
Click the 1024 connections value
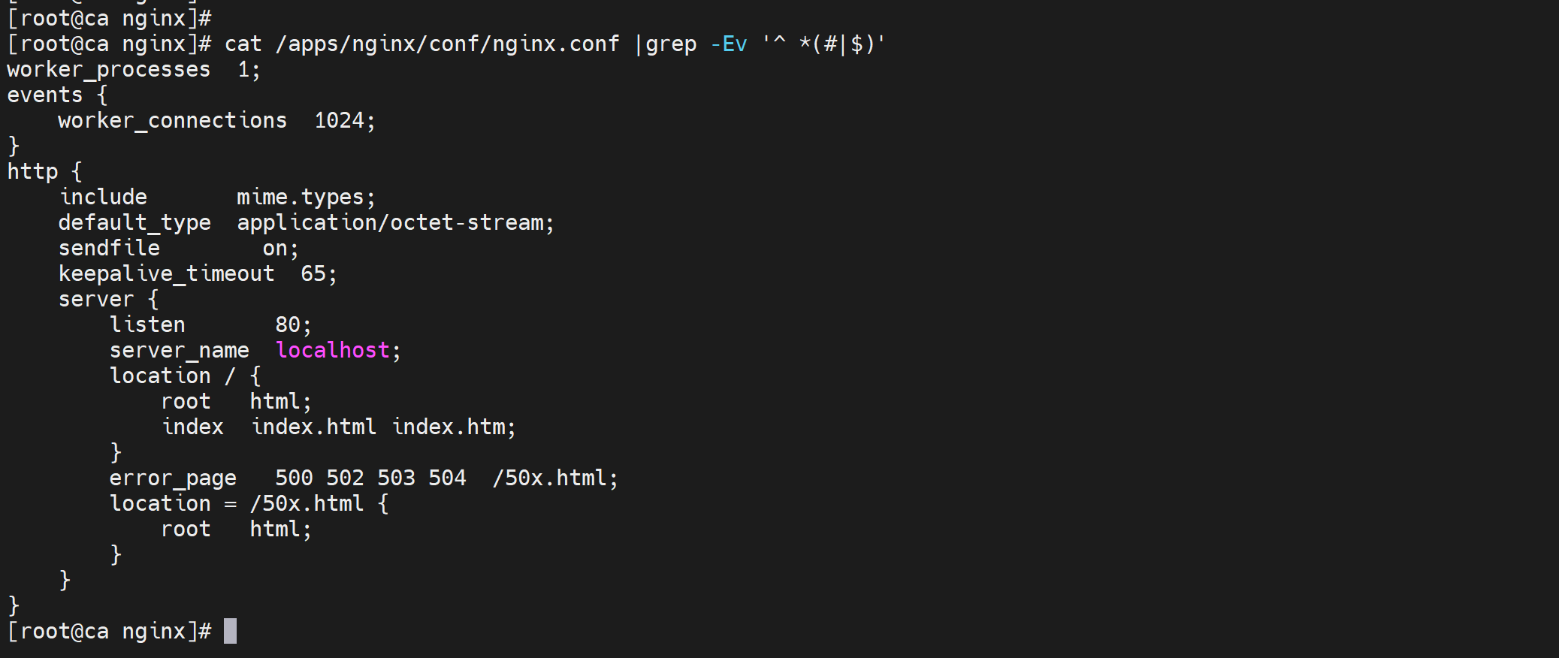(339, 121)
